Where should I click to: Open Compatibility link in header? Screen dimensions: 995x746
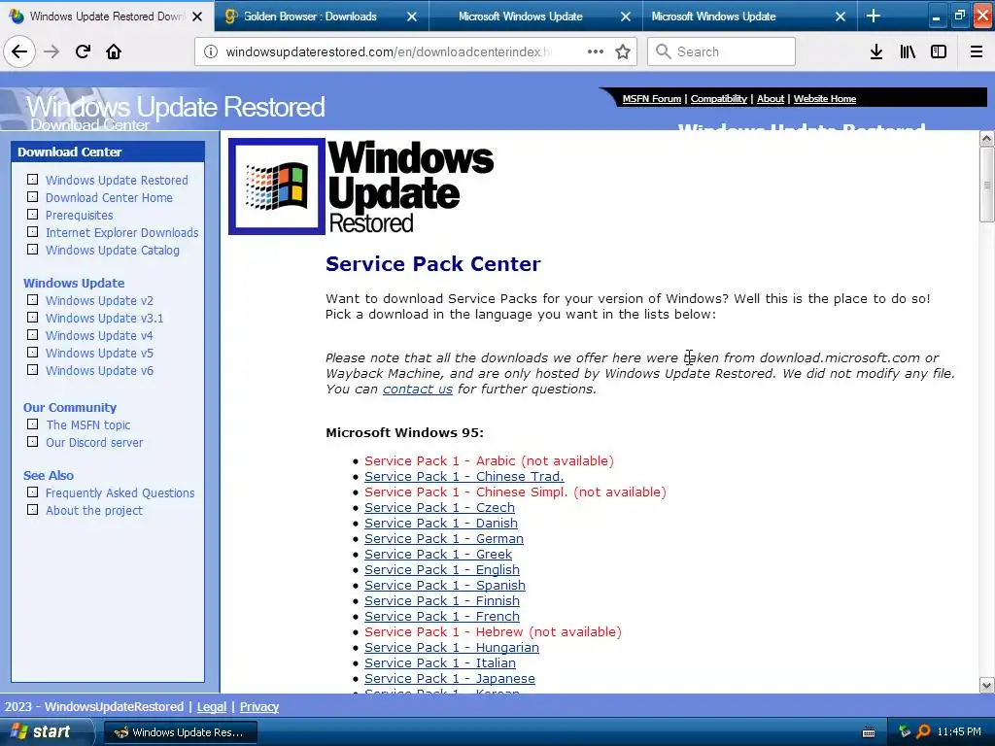tap(719, 98)
